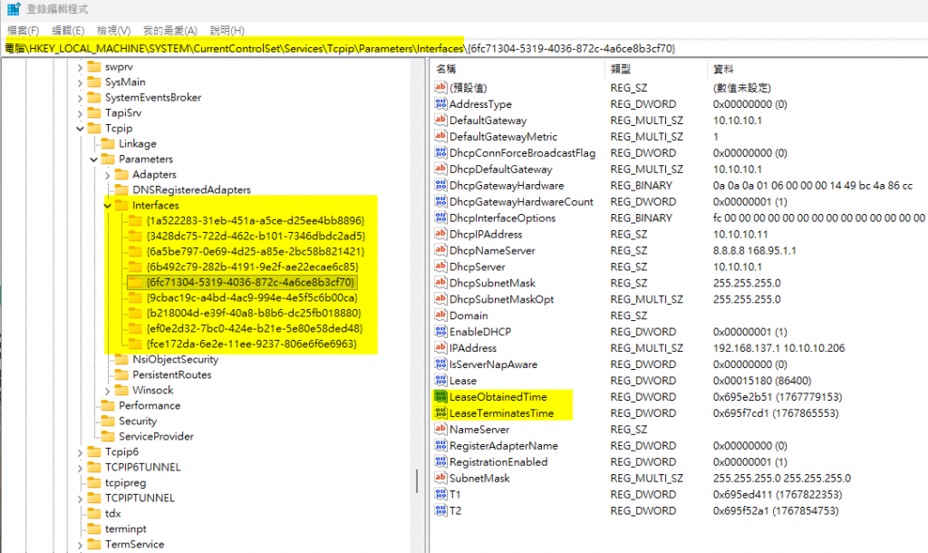Click the LeaseObtainedTime value icon
Screen dimensions: 928x553
(x=440, y=397)
